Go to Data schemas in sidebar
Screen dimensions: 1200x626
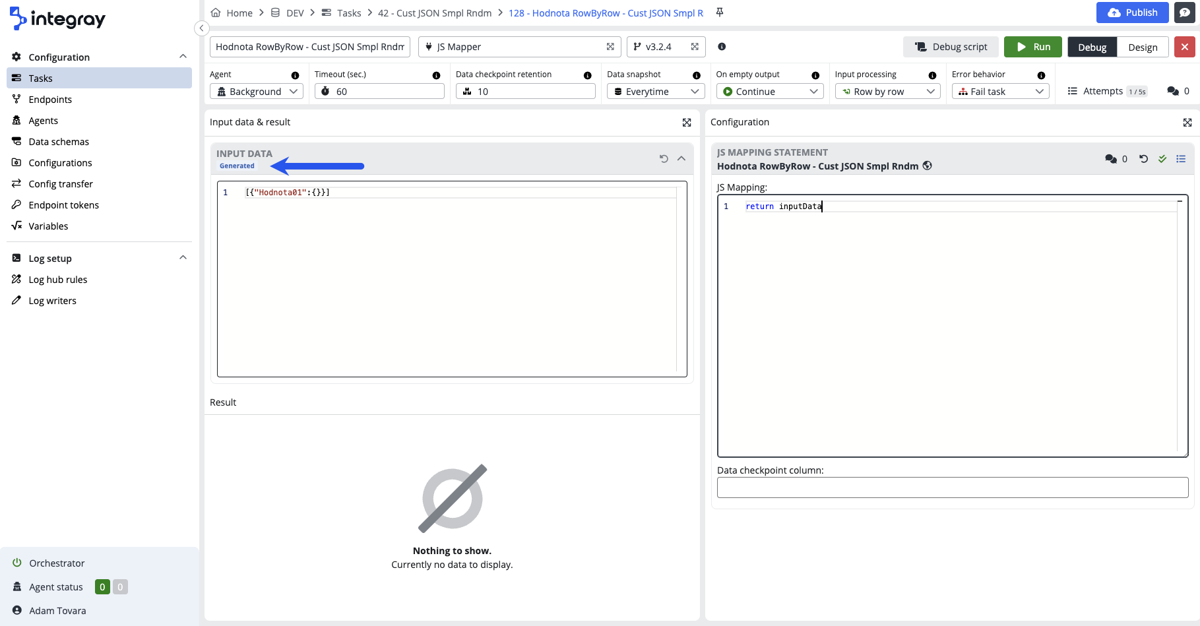coord(59,142)
